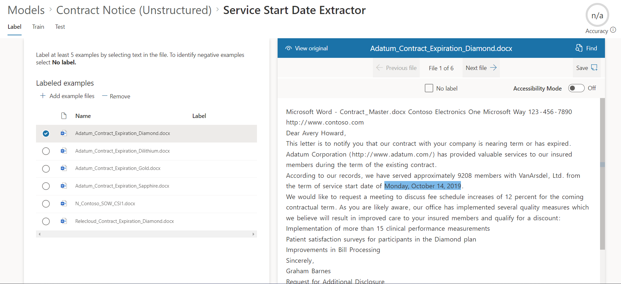Click Word icon of Adatum_Contract_Expiration_Gold.docx

coord(64,168)
